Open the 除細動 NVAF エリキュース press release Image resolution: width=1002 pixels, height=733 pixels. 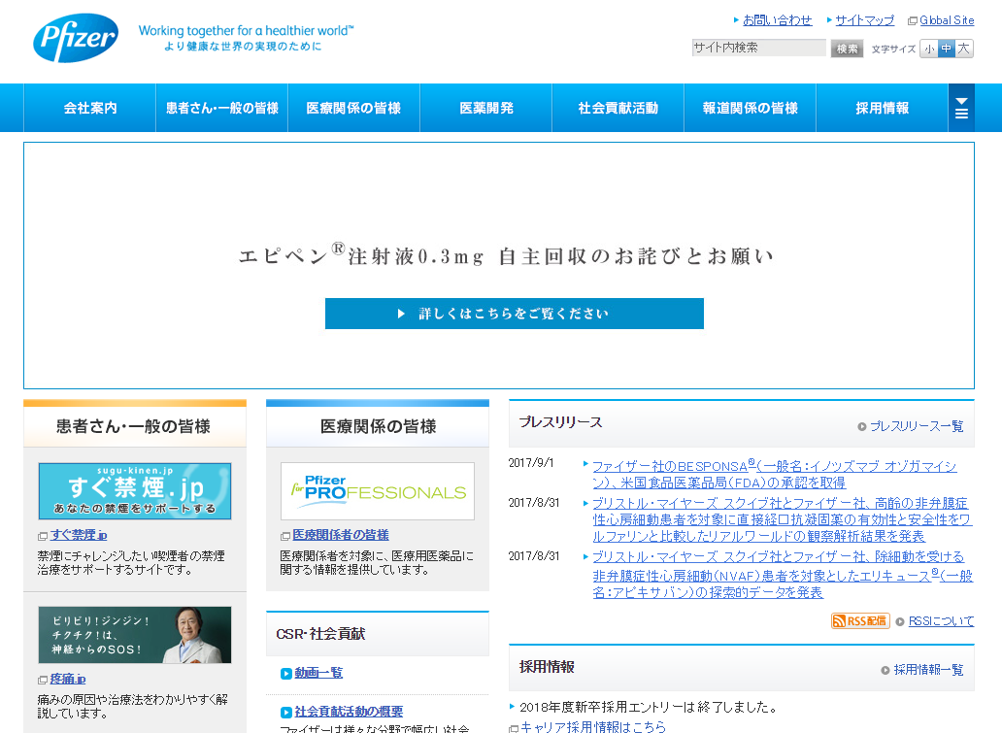[783, 575]
